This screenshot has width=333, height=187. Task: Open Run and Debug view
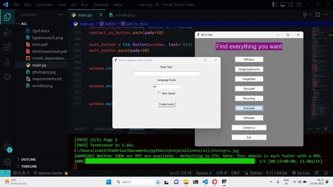tap(7, 32)
